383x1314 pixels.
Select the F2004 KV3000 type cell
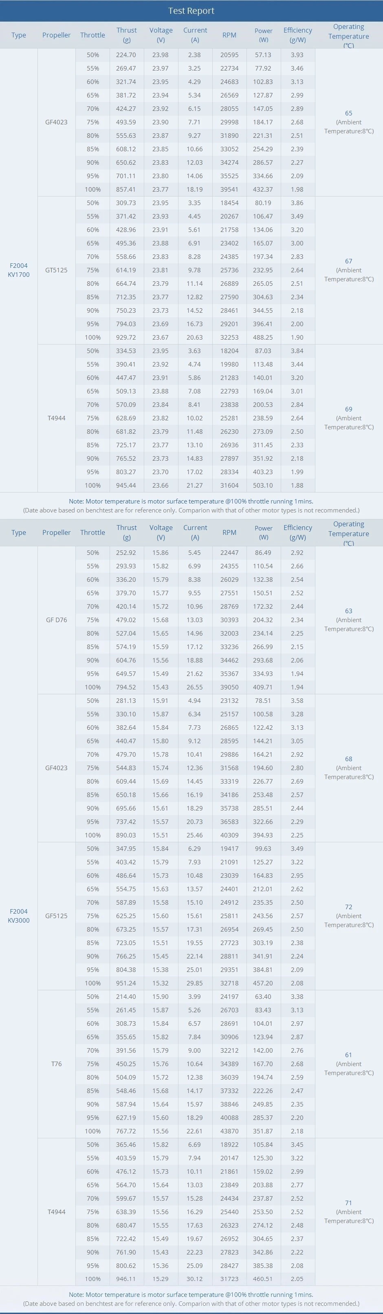19,916
